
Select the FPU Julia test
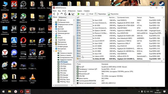[62, 73]
